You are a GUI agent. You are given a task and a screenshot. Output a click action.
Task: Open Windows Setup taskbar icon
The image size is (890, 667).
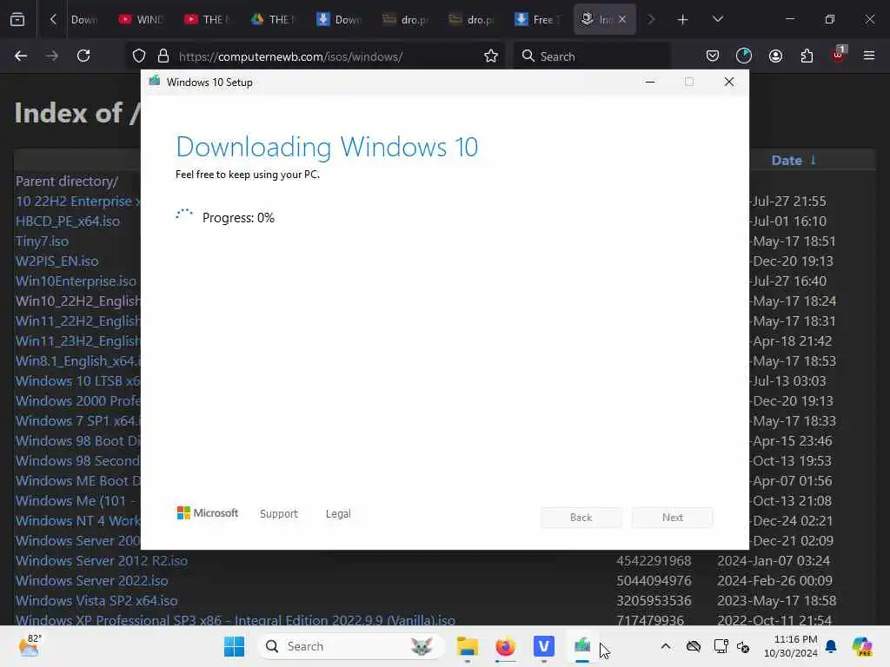pos(582,646)
